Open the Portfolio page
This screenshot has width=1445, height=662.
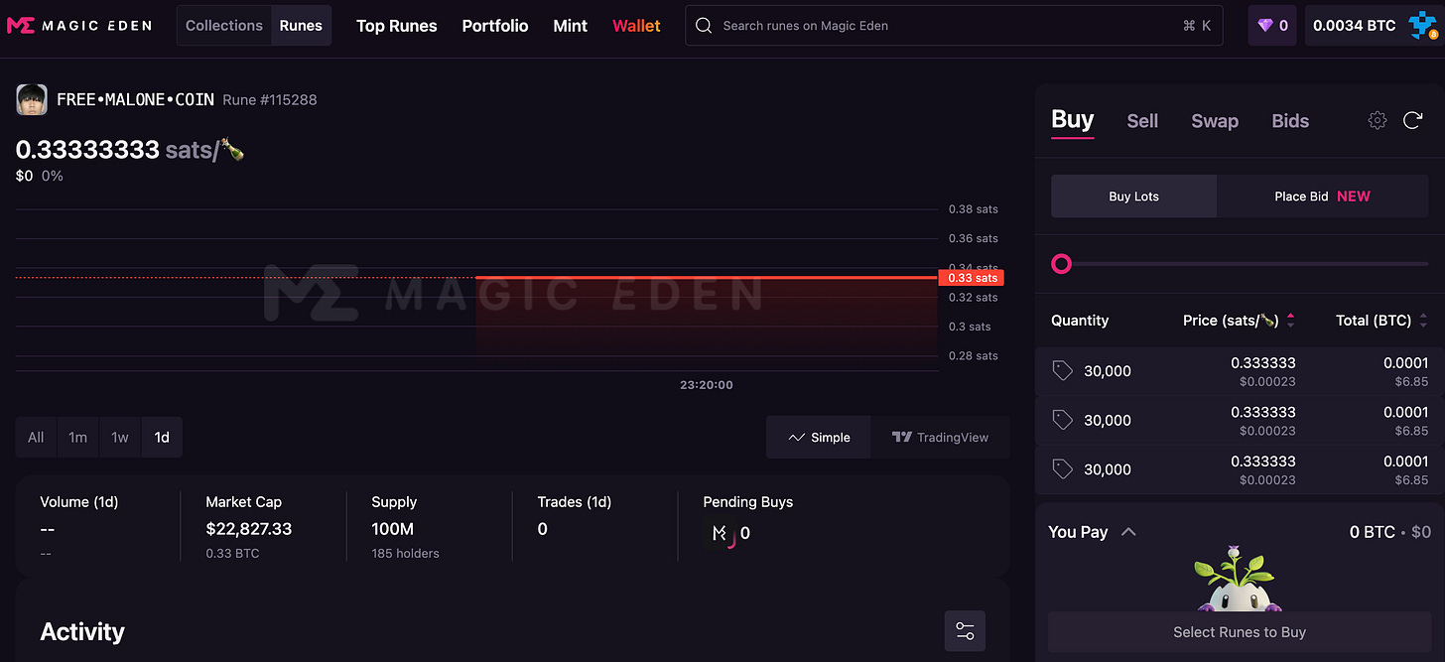click(x=495, y=26)
